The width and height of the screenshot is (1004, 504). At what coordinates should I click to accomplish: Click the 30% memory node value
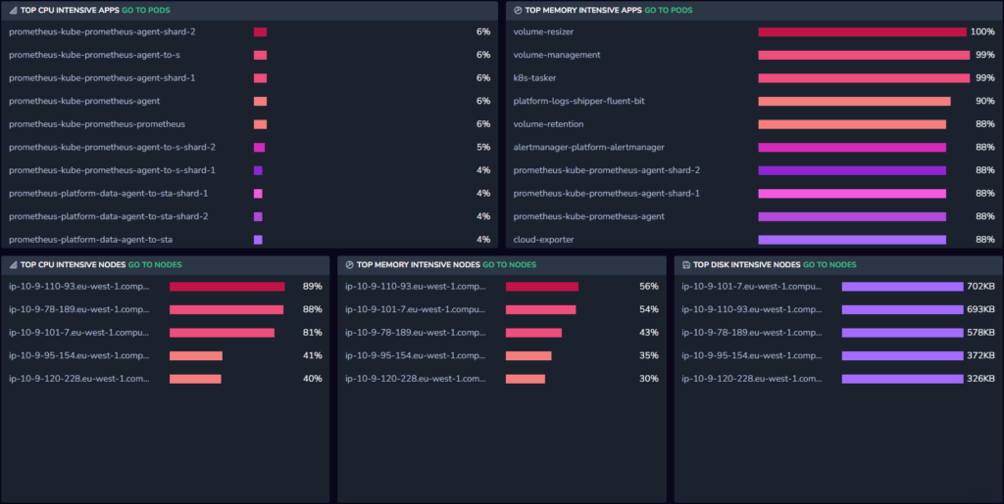click(649, 378)
